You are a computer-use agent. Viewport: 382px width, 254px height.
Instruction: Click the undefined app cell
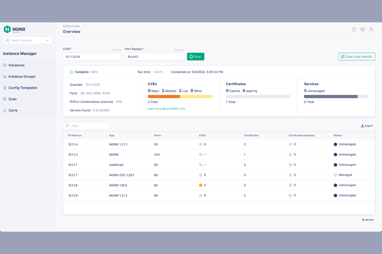116,165
